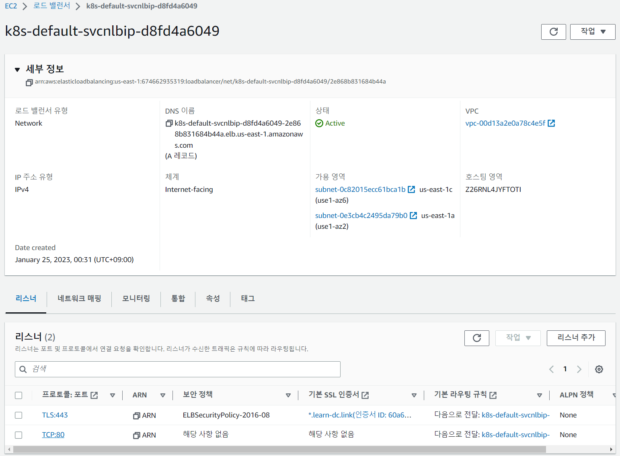Open listener table preferences gear
The width and height of the screenshot is (620, 456).
tap(599, 369)
